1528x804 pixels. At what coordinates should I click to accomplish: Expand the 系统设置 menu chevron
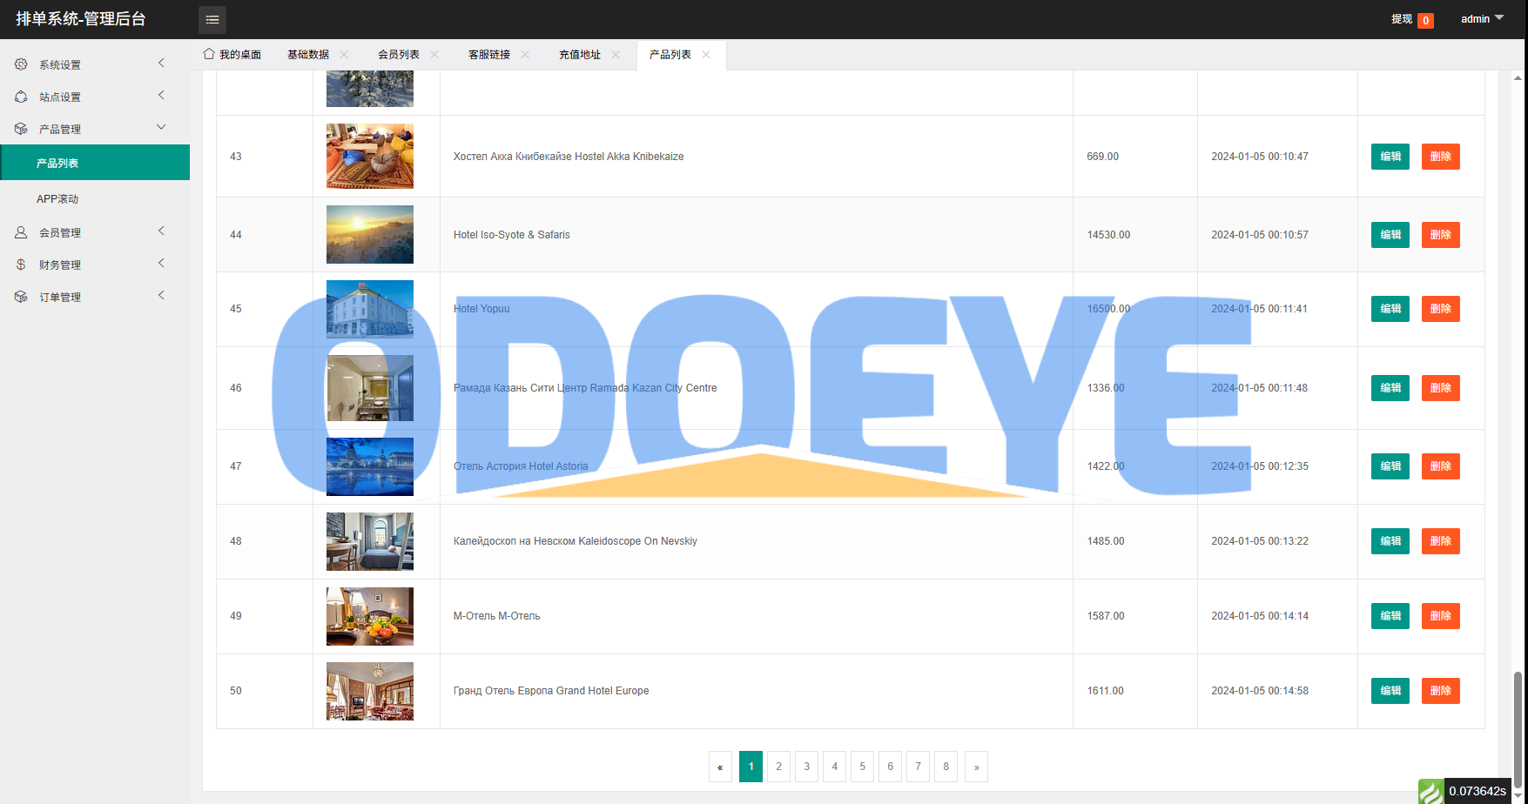[161, 63]
